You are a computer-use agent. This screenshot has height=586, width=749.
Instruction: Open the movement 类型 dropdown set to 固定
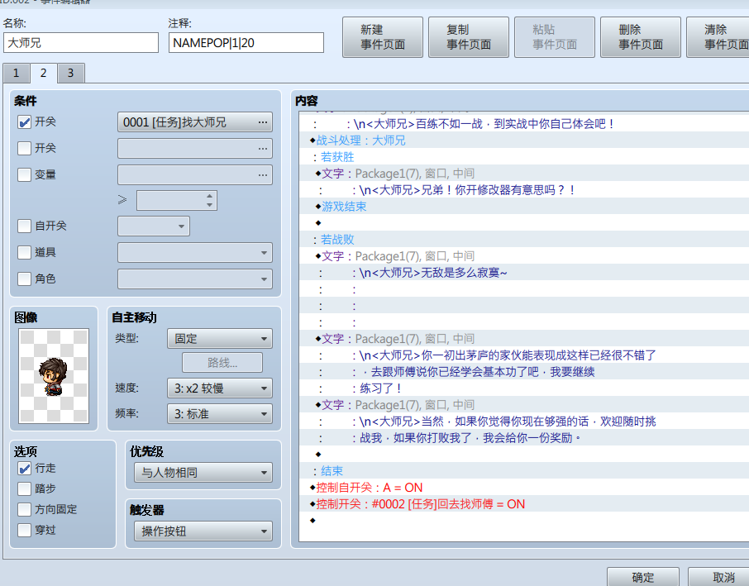[x=220, y=339]
